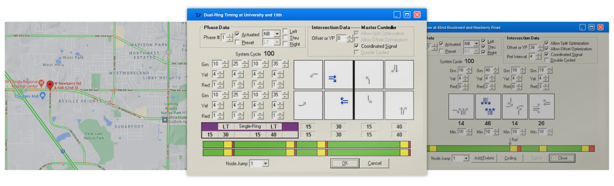Click the Add/Delete button
The height and width of the screenshot is (186, 614).
484,158
